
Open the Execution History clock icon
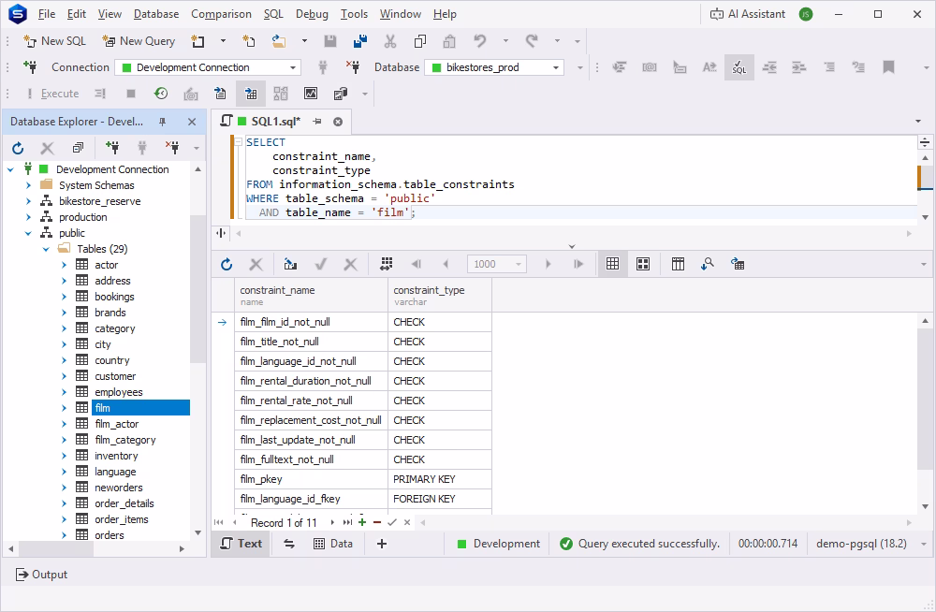click(x=161, y=94)
